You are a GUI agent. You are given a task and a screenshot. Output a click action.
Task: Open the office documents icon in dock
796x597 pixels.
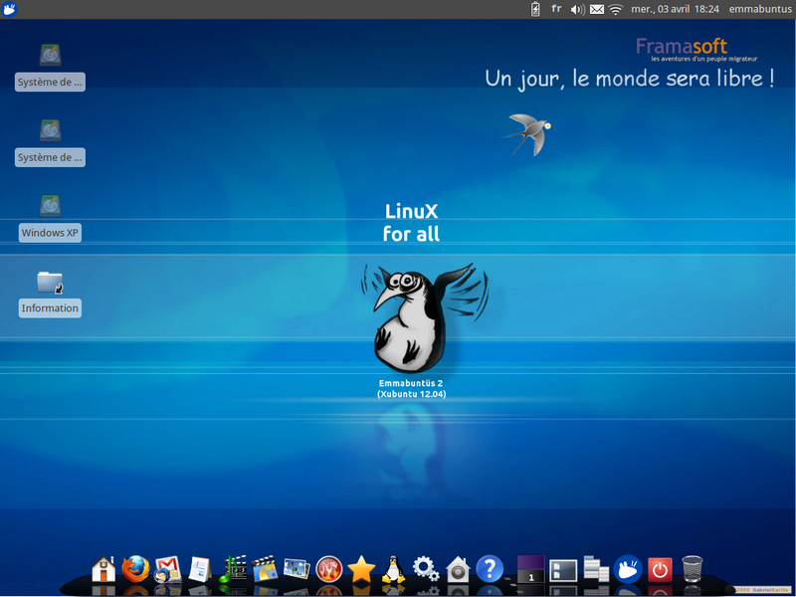tap(200, 569)
